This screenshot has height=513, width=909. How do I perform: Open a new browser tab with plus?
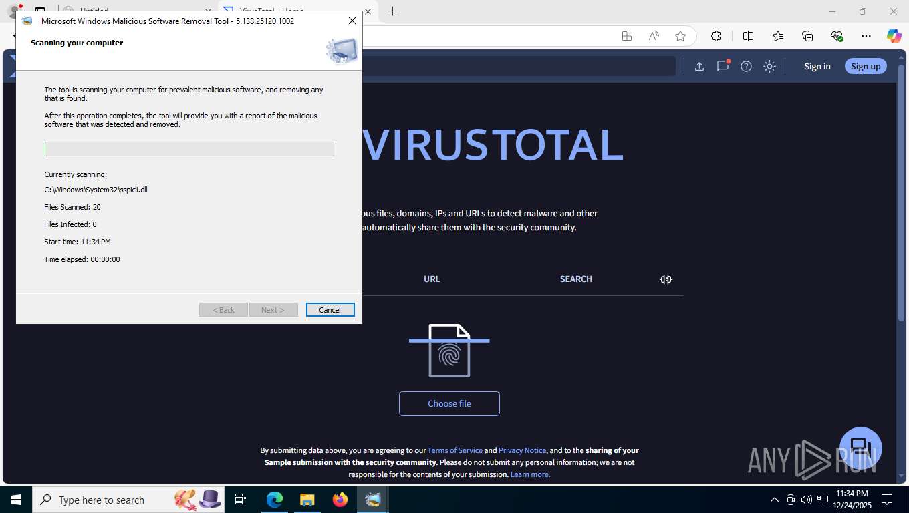(393, 11)
